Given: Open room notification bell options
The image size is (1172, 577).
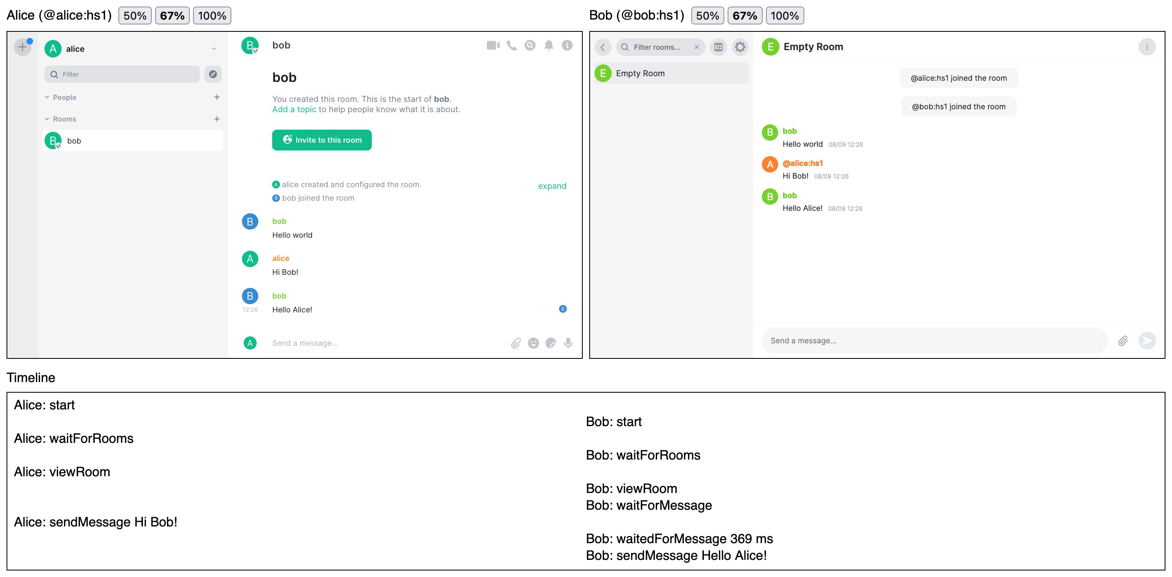Looking at the screenshot, I should [x=549, y=46].
